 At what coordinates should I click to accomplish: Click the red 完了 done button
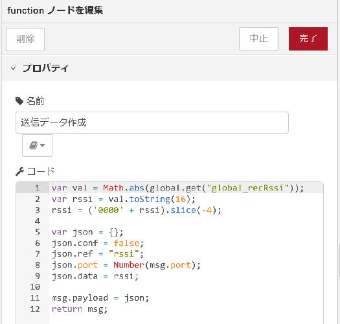pyautogui.click(x=308, y=39)
